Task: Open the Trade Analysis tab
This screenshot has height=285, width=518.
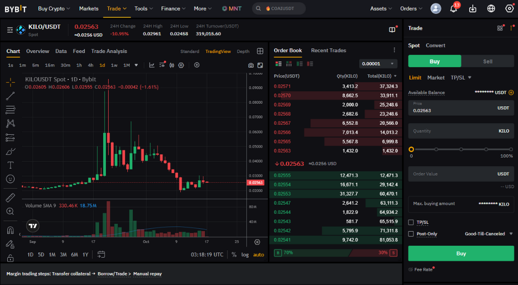Action: tap(109, 51)
